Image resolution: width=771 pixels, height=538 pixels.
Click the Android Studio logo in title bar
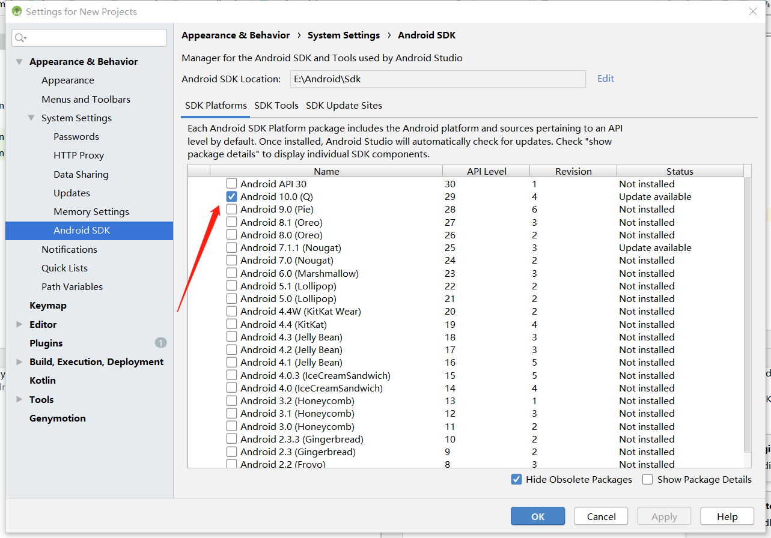tap(17, 11)
